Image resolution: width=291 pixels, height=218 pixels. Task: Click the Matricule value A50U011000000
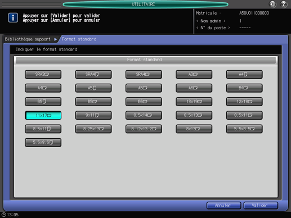tap(254, 13)
